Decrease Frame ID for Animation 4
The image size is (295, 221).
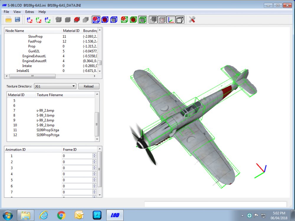[94, 175]
